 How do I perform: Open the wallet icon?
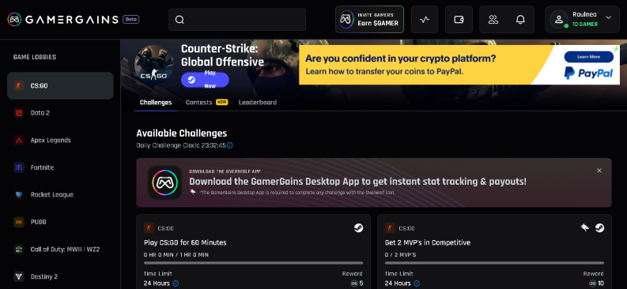click(459, 19)
